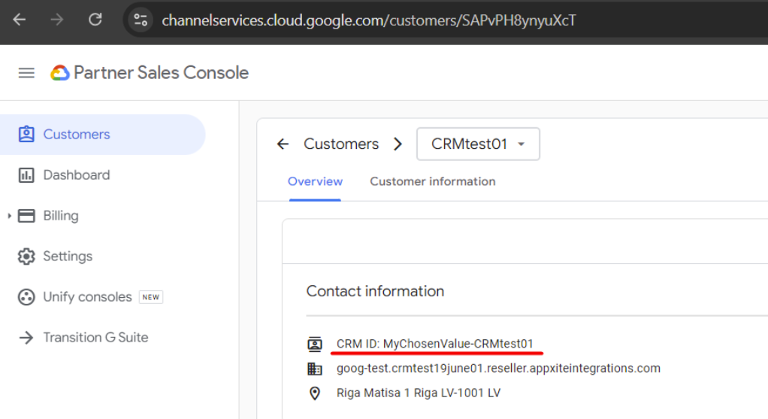Go back with breadcrumb left arrow
Viewport: 768px width, 419px height.
(283, 144)
